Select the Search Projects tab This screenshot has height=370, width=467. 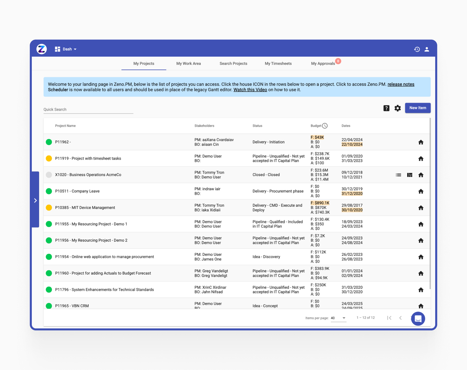[x=233, y=63]
